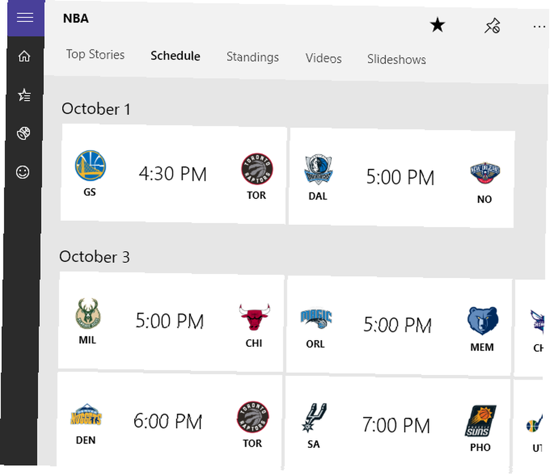Click the Memphis Grizzlies logo
Image resolution: width=550 pixels, height=476 pixels.
(482, 320)
